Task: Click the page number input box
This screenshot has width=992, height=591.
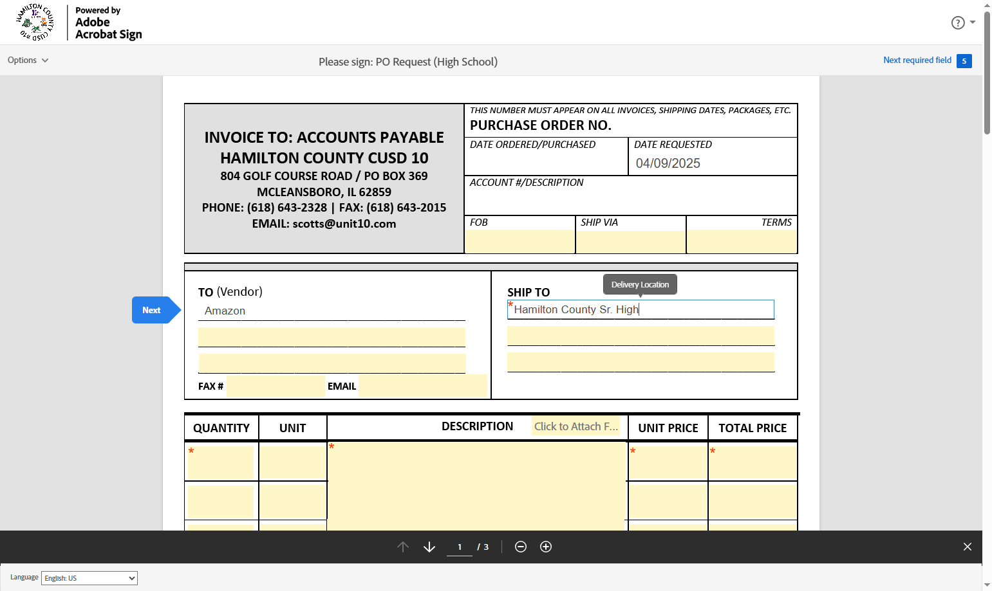Action: 460,547
